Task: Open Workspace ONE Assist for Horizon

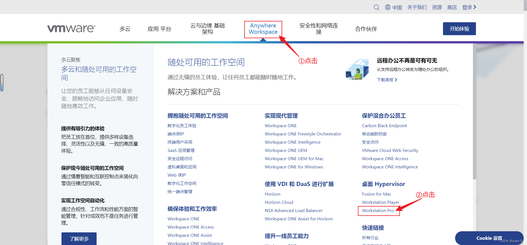Action: [299, 219]
